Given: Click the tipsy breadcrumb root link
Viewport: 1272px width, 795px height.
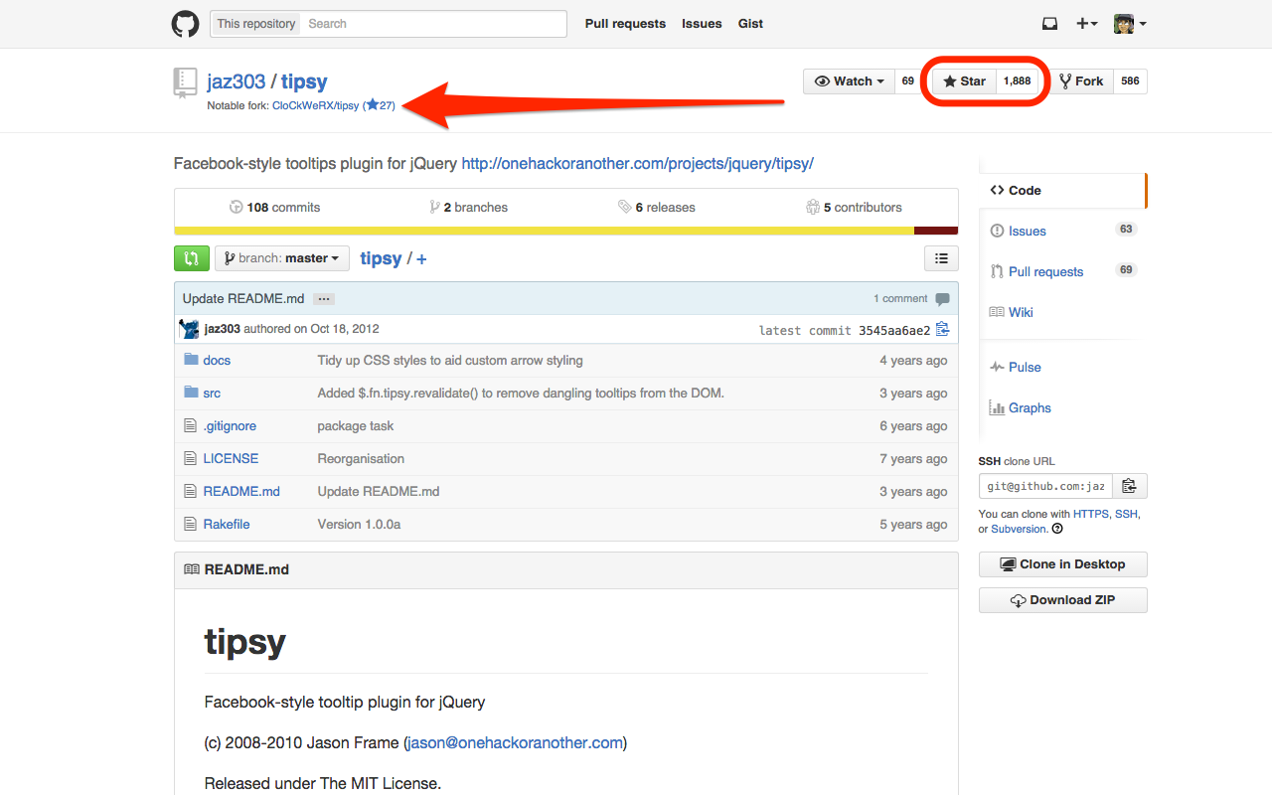Looking at the screenshot, I should (x=381, y=258).
